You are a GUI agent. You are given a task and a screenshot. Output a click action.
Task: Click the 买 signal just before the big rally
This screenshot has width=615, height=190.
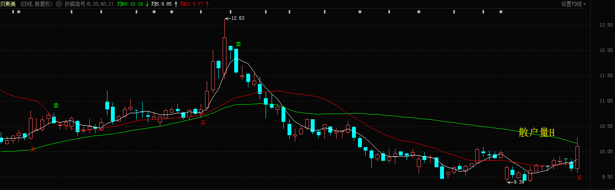(x=203, y=123)
